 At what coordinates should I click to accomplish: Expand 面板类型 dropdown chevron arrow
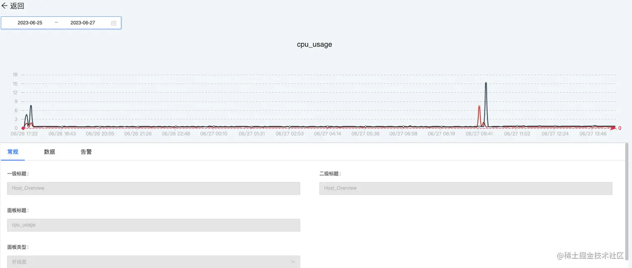pos(293,262)
